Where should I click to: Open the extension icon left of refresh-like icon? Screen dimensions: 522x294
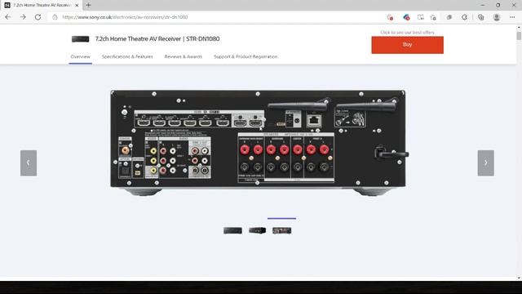click(x=449, y=17)
